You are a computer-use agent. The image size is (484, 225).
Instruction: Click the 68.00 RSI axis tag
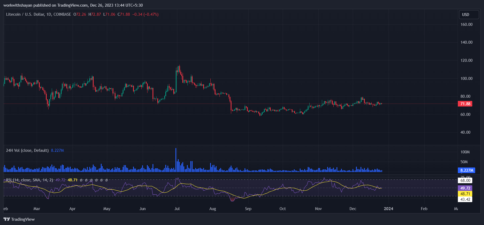point(465,181)
